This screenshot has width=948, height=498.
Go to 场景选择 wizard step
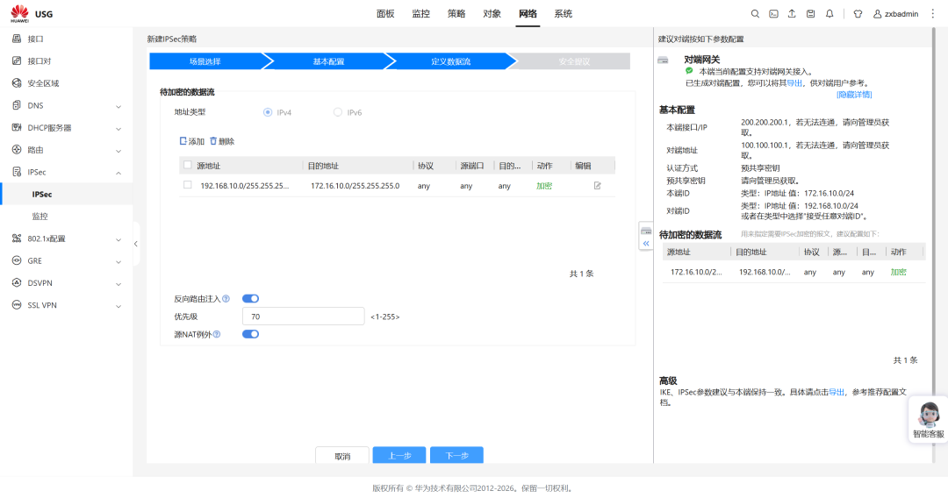[205, 61]
